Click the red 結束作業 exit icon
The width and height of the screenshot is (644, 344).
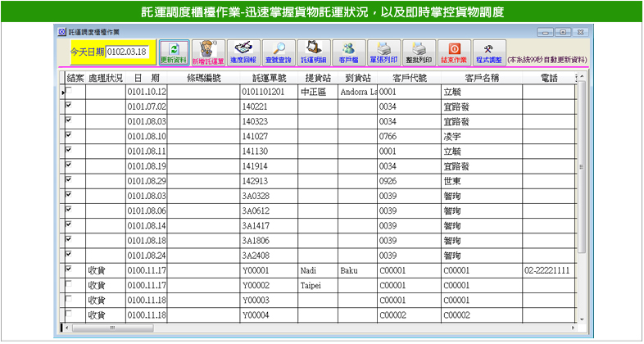pos(454,53)
